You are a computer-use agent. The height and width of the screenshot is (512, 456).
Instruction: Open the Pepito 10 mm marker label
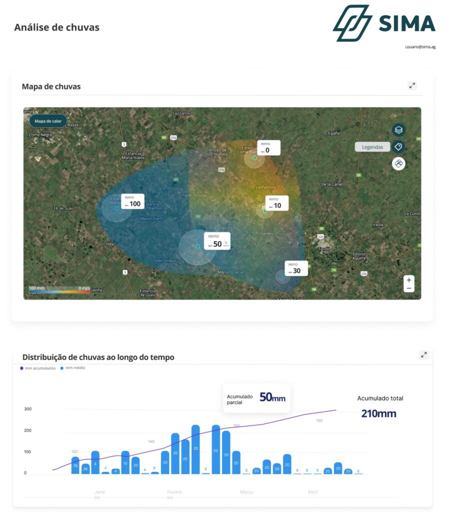(x=276, y=203)
